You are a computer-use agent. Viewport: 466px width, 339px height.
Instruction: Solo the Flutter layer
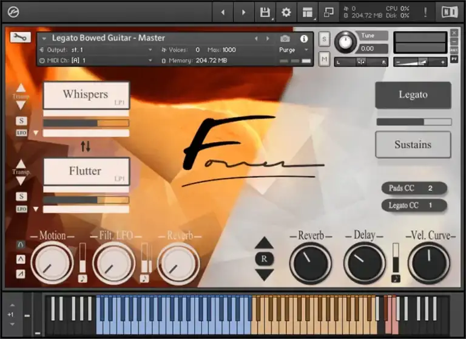[21, 196]
